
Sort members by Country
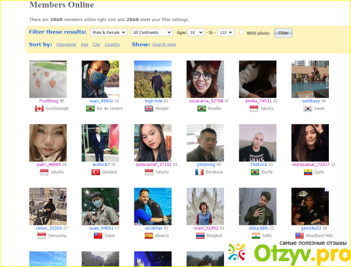coord(112,45)
